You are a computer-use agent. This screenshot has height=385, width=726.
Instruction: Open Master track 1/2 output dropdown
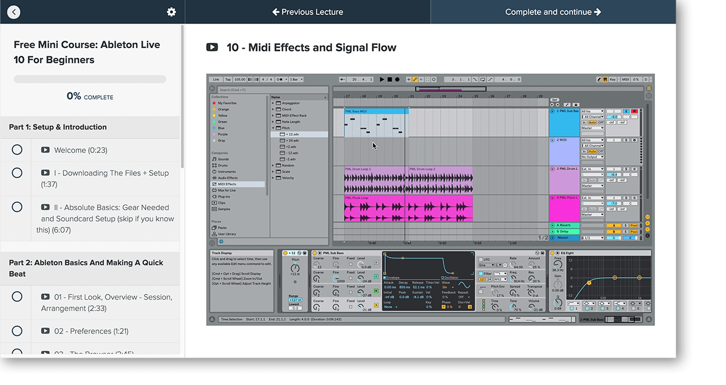point(592,238)
